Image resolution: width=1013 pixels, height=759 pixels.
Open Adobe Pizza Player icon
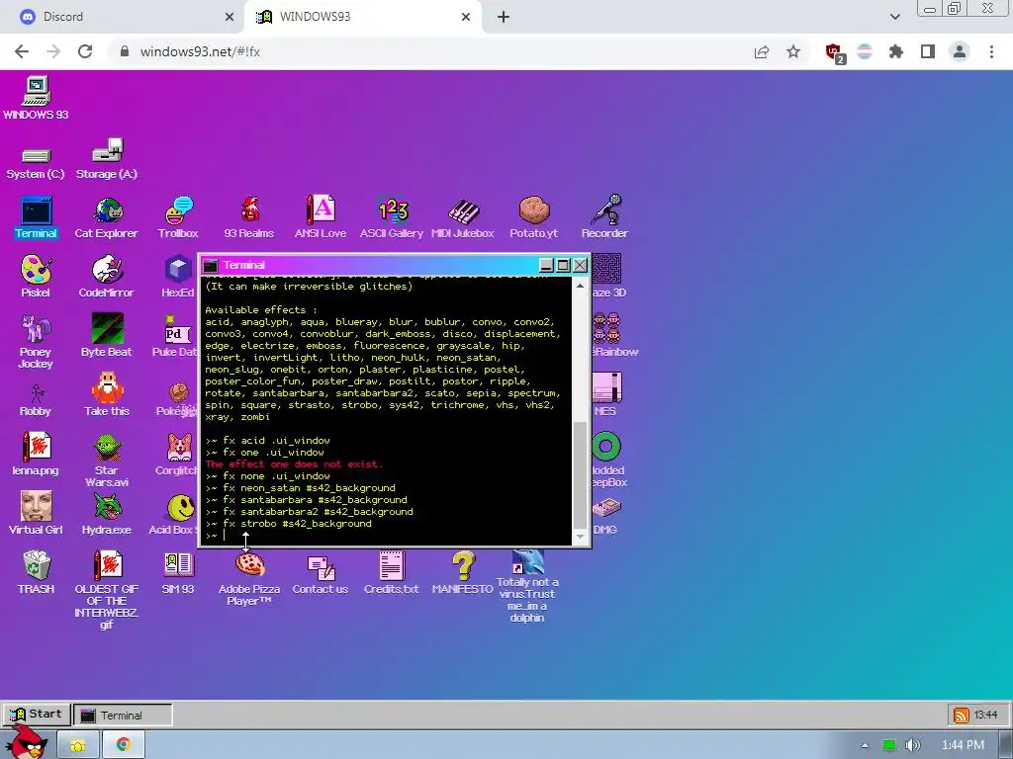[249, 579]
